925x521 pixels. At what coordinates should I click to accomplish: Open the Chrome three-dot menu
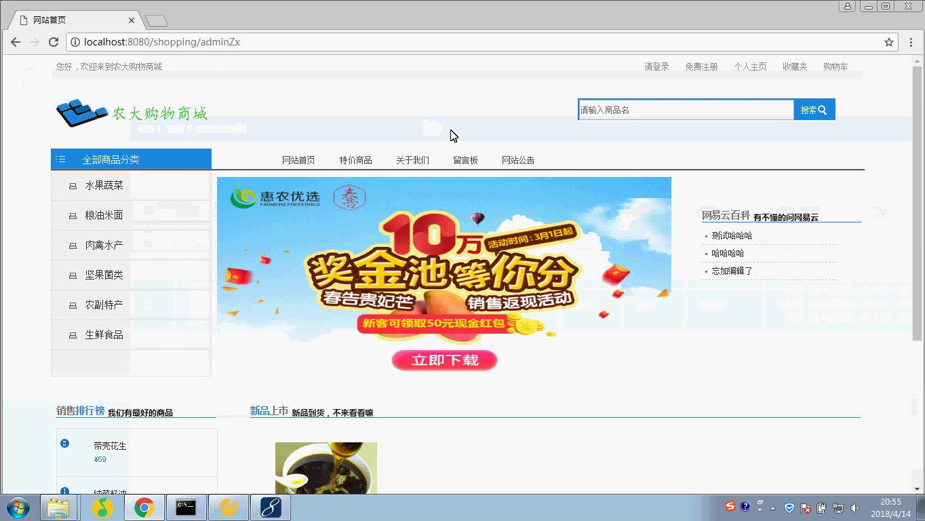tap(910, 42)
